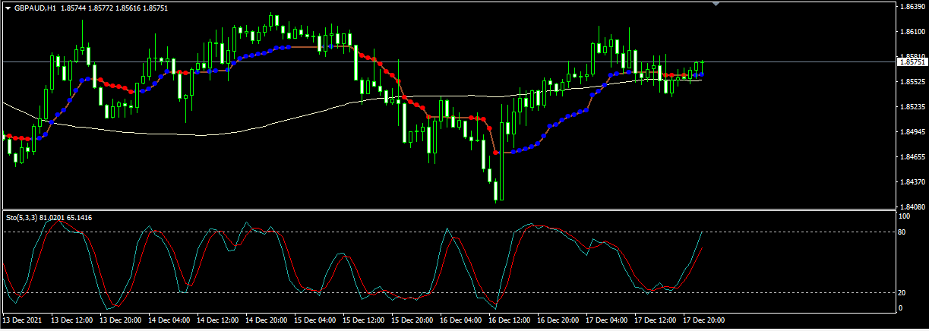Click the stochastic 20 level label
This screenshot has width=929, height=331.
902,292
